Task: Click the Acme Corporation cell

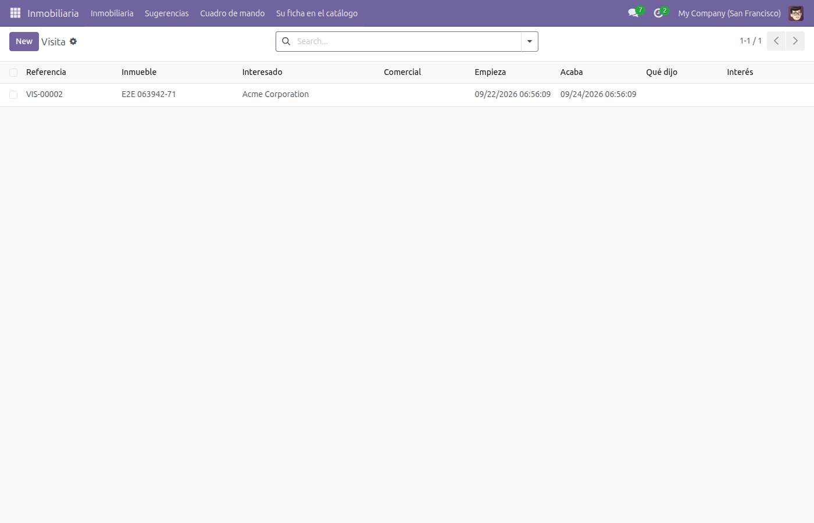Action: coord(276,94)
